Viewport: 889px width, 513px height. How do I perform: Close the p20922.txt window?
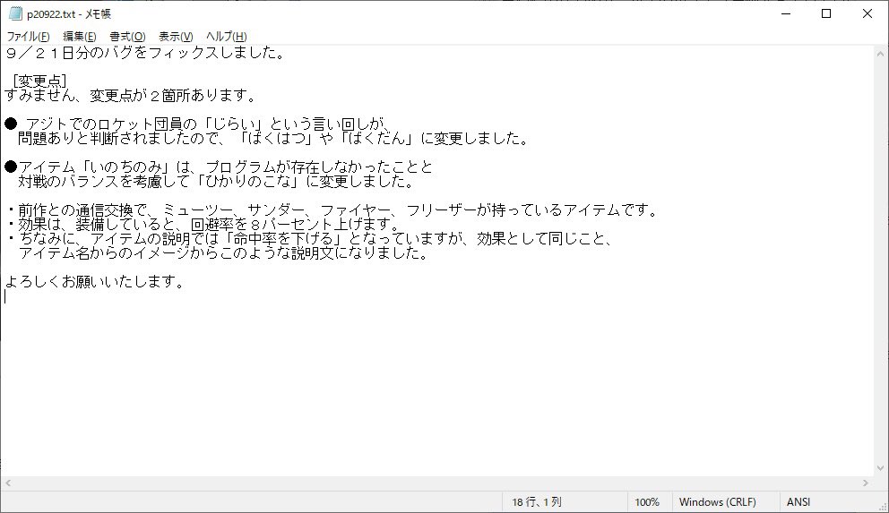[x=867, y=13]
